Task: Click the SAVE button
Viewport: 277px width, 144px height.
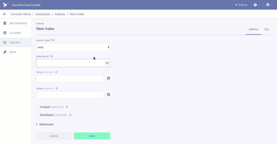Action: click(92, 136)
